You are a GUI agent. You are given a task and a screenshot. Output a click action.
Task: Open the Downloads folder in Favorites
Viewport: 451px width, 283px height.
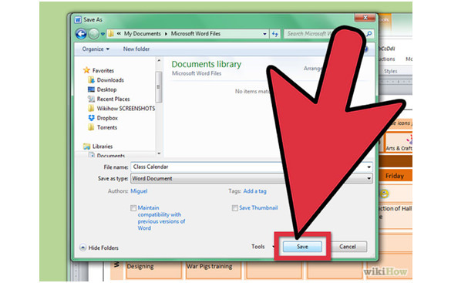tap(110, 80)
